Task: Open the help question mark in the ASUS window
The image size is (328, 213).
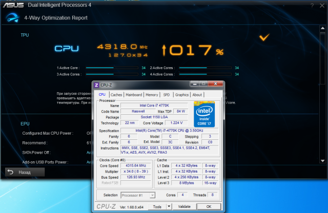Action: [312, 6]
